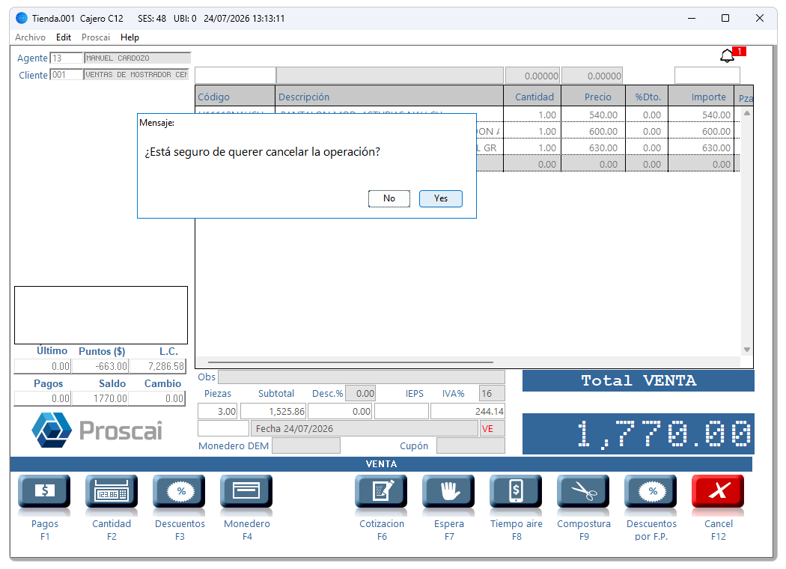This screenshot has height=569, width=786.
Task: Click the product code entry field above Código
Action: click(235, 75)
